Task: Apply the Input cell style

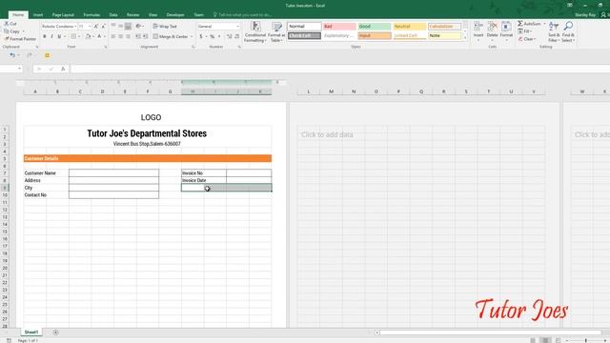Action: click(375, 36)
